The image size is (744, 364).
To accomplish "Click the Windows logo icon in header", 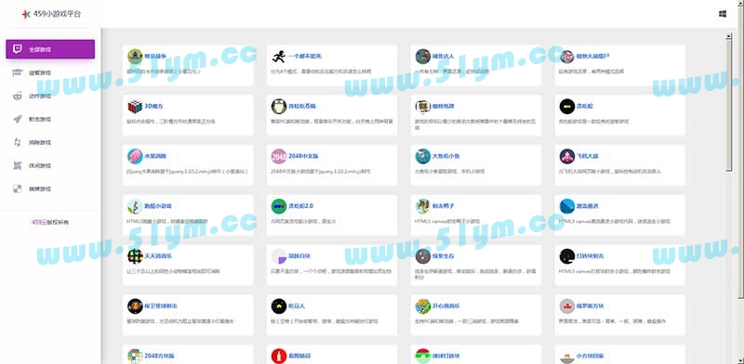I will pos(723,14).
